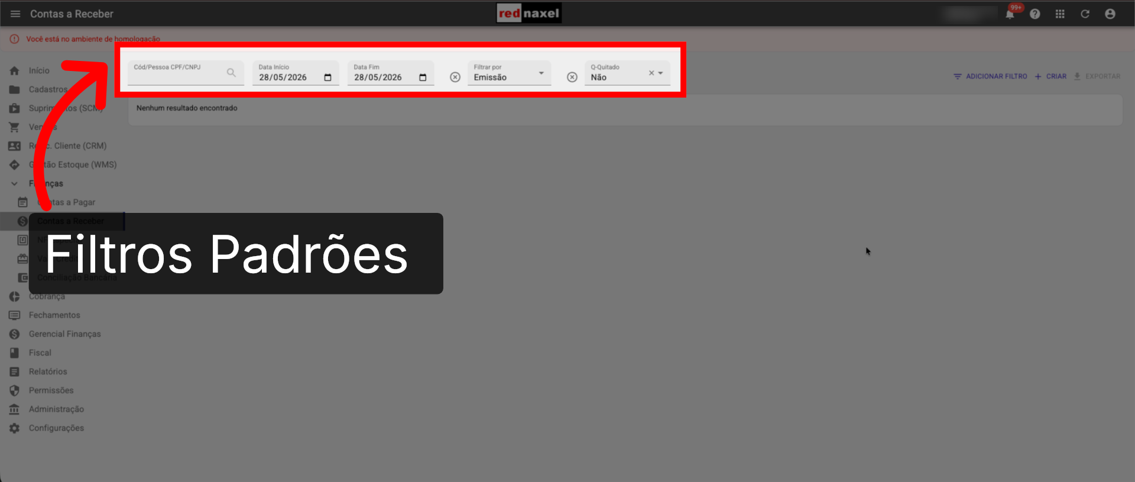Click the Relatórios document icon
Image resolution: width=1135 pixels, height=482 pixels.
point(14,371)
